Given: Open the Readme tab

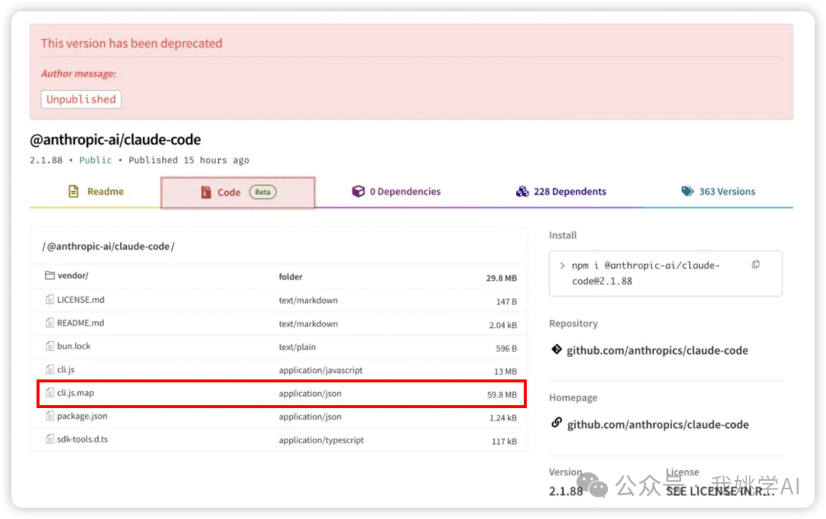Looking at the screenshot, I should click(96, 192).
